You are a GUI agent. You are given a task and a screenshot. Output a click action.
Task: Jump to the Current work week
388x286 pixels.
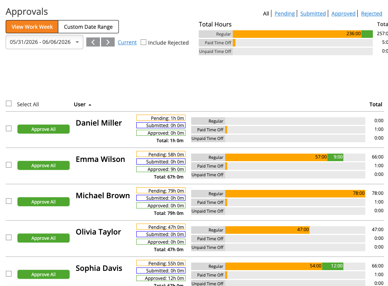coord(127,42)
